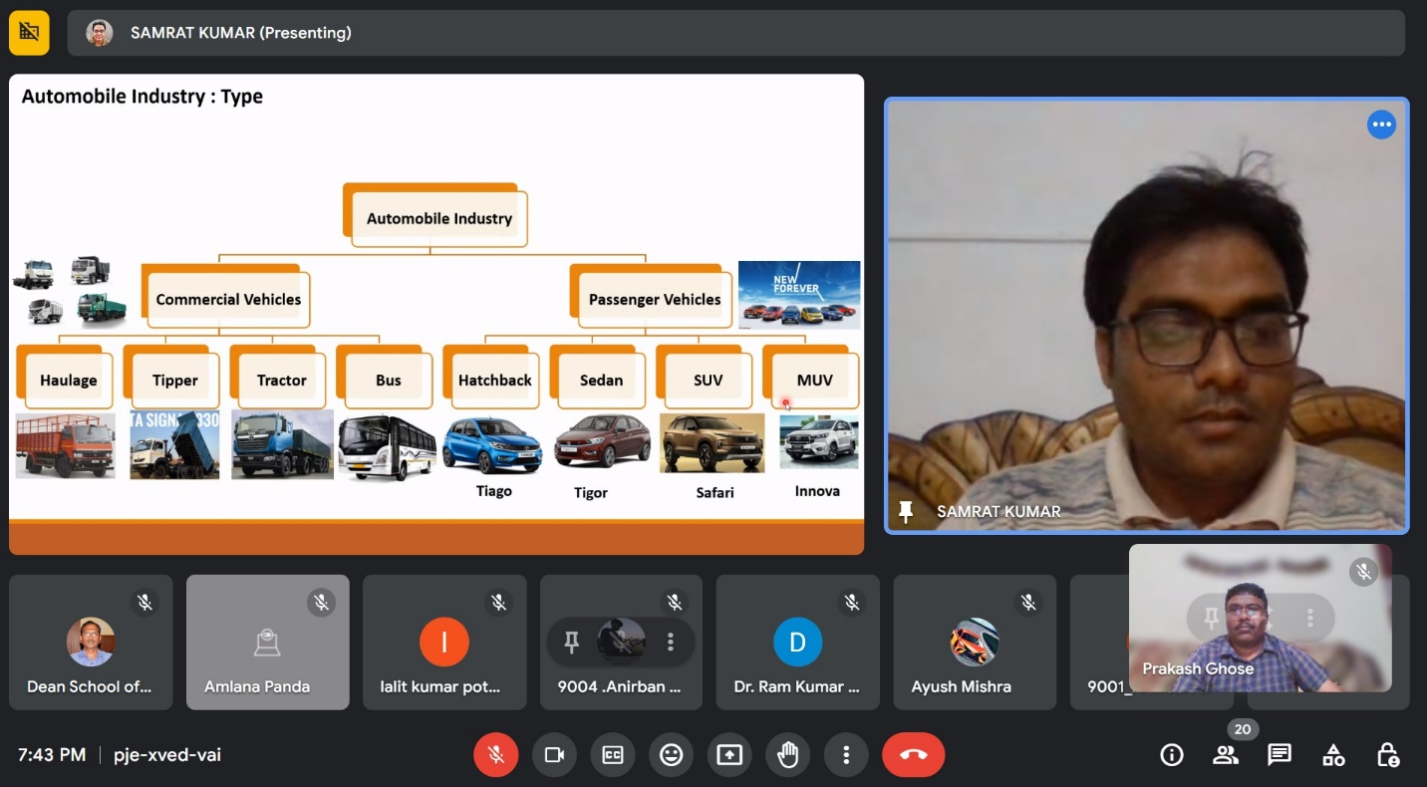Toggle the camera on or off
1427x787 pixels.
click(554, 755)
